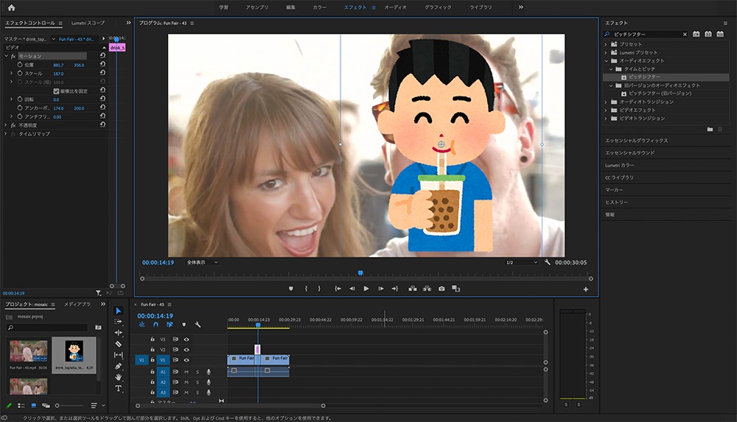Open the 全体表示 zoom level dropdown
This screenshot has height=422, width=737.
pyautogui.click(x=202, y=262)
